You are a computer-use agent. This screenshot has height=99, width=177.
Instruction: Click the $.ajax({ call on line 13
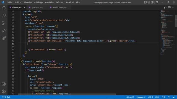[x=28, y=14]
